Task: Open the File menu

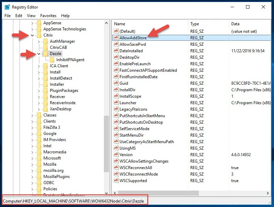Action: click(x=8, y=16)
